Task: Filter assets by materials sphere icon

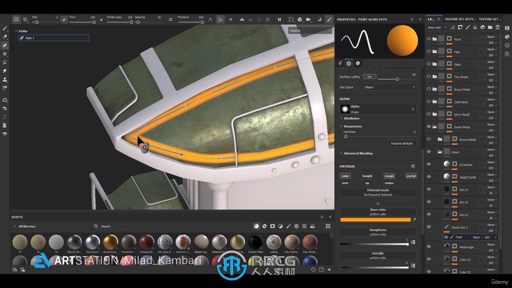Action: coord(256,226)
